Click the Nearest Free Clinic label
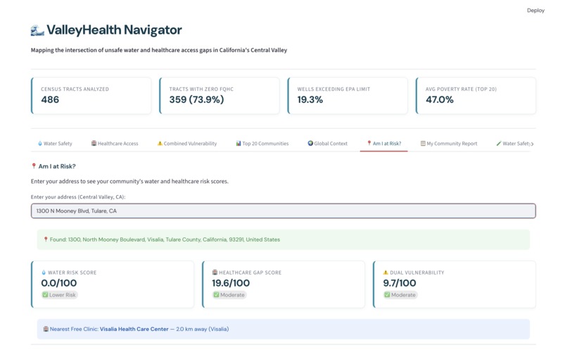Viewport: 567px width, 355px height. click(74, 329)
